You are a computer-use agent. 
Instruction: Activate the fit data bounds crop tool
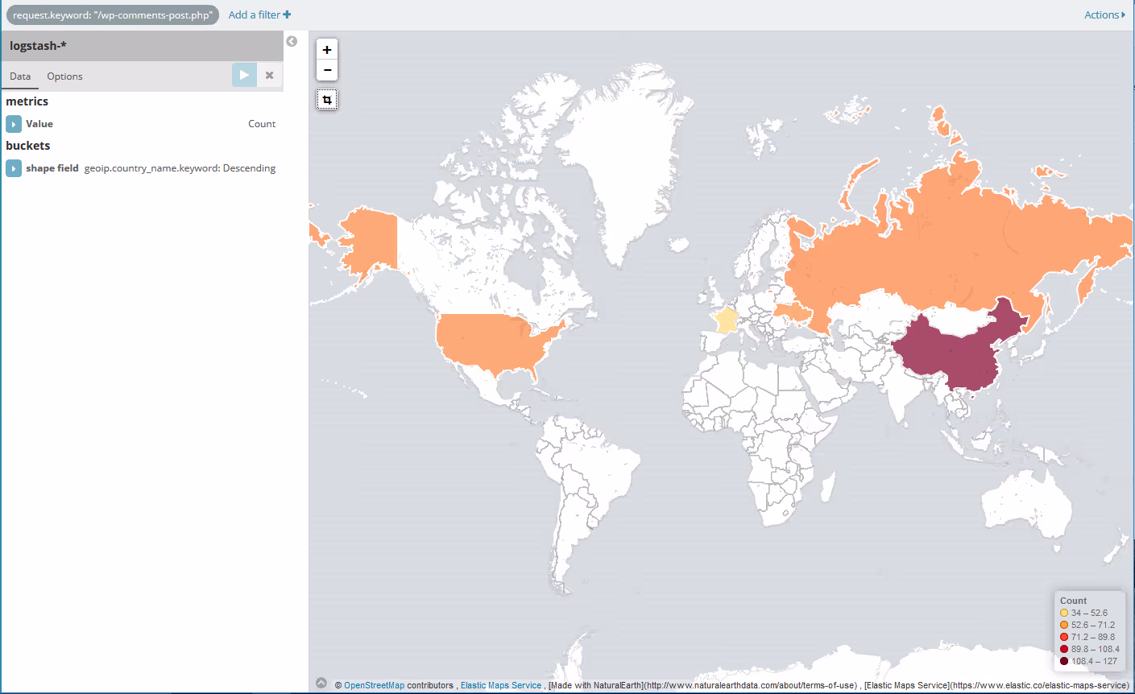tap(327, 100)
